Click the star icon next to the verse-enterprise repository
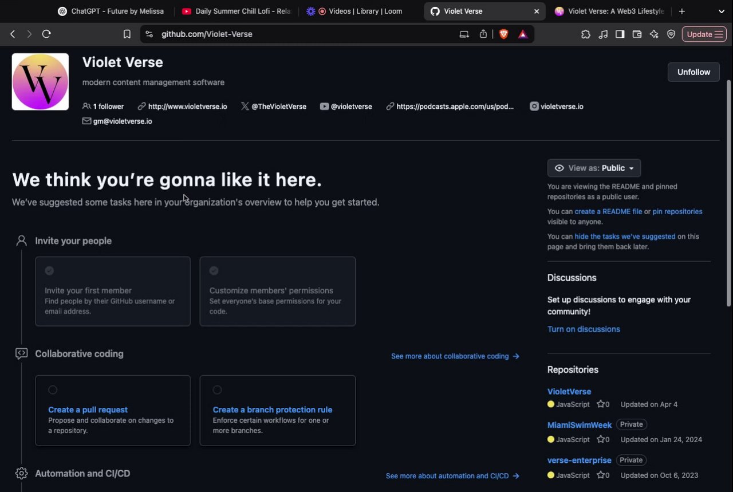The image size is (733, 492). pos(600,475)
